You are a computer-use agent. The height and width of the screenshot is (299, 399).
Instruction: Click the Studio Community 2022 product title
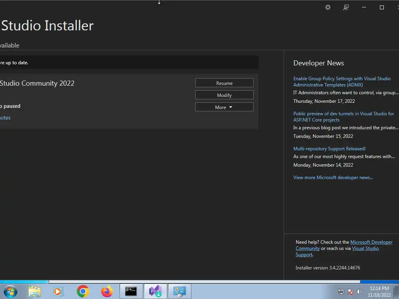(x=37, y=83)
